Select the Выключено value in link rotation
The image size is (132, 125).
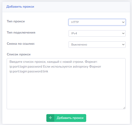(79, 44)
